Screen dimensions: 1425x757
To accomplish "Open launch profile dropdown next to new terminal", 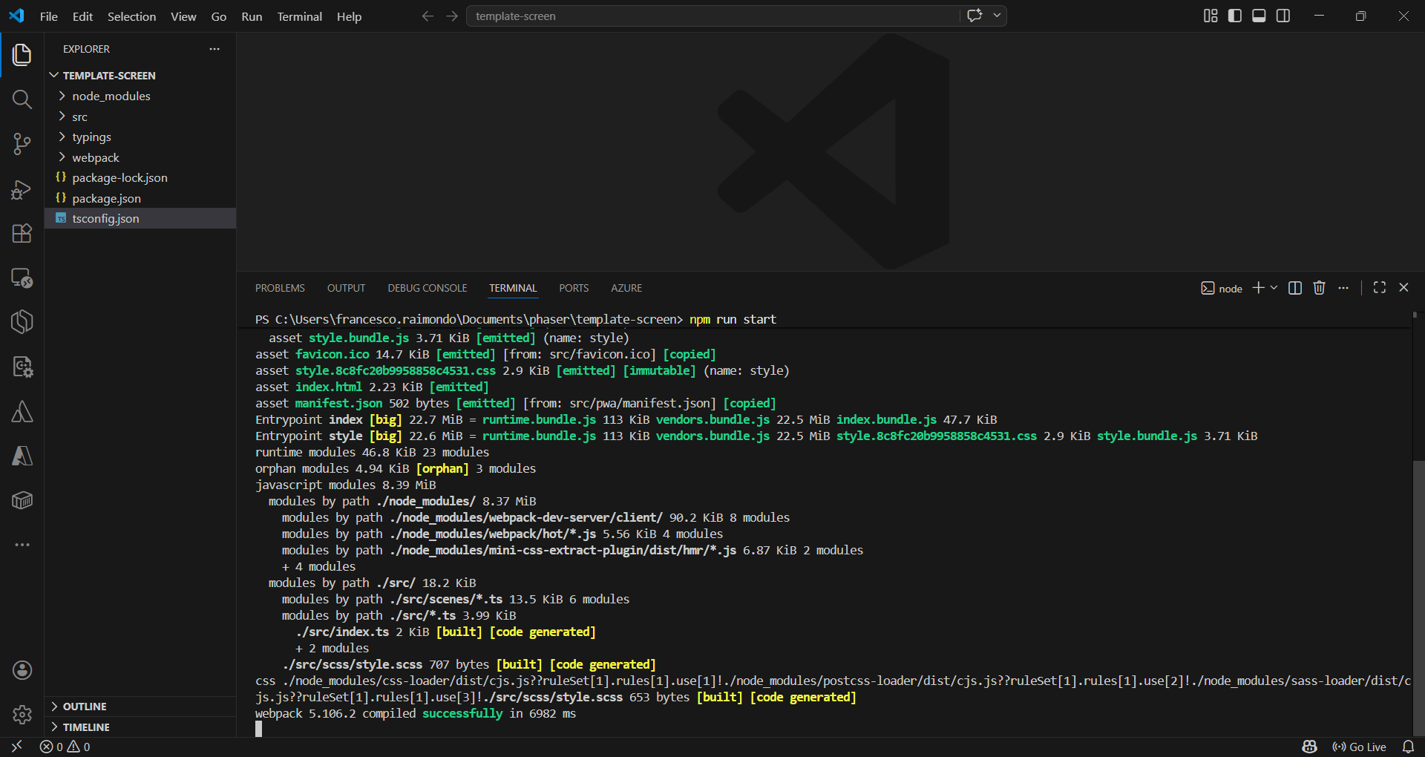I will click(1274, 288).
